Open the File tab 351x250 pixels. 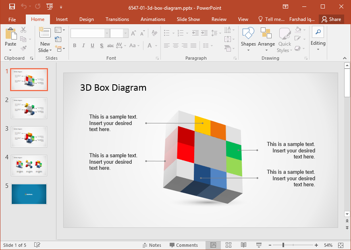12,19
